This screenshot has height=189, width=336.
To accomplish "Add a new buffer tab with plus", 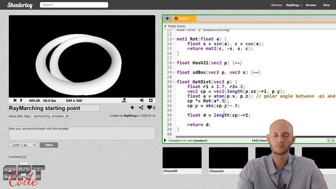I will pos(167,19).
